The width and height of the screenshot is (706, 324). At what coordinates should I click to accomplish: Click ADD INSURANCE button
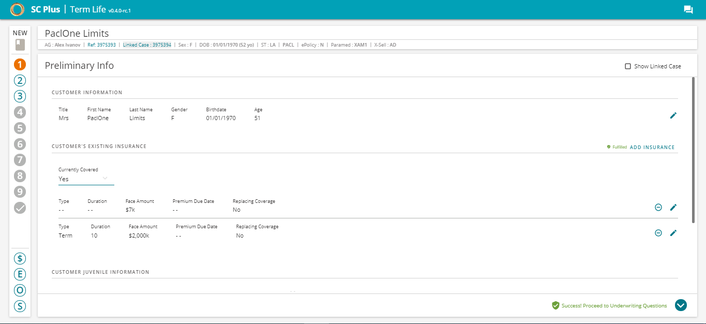point(652,148)
